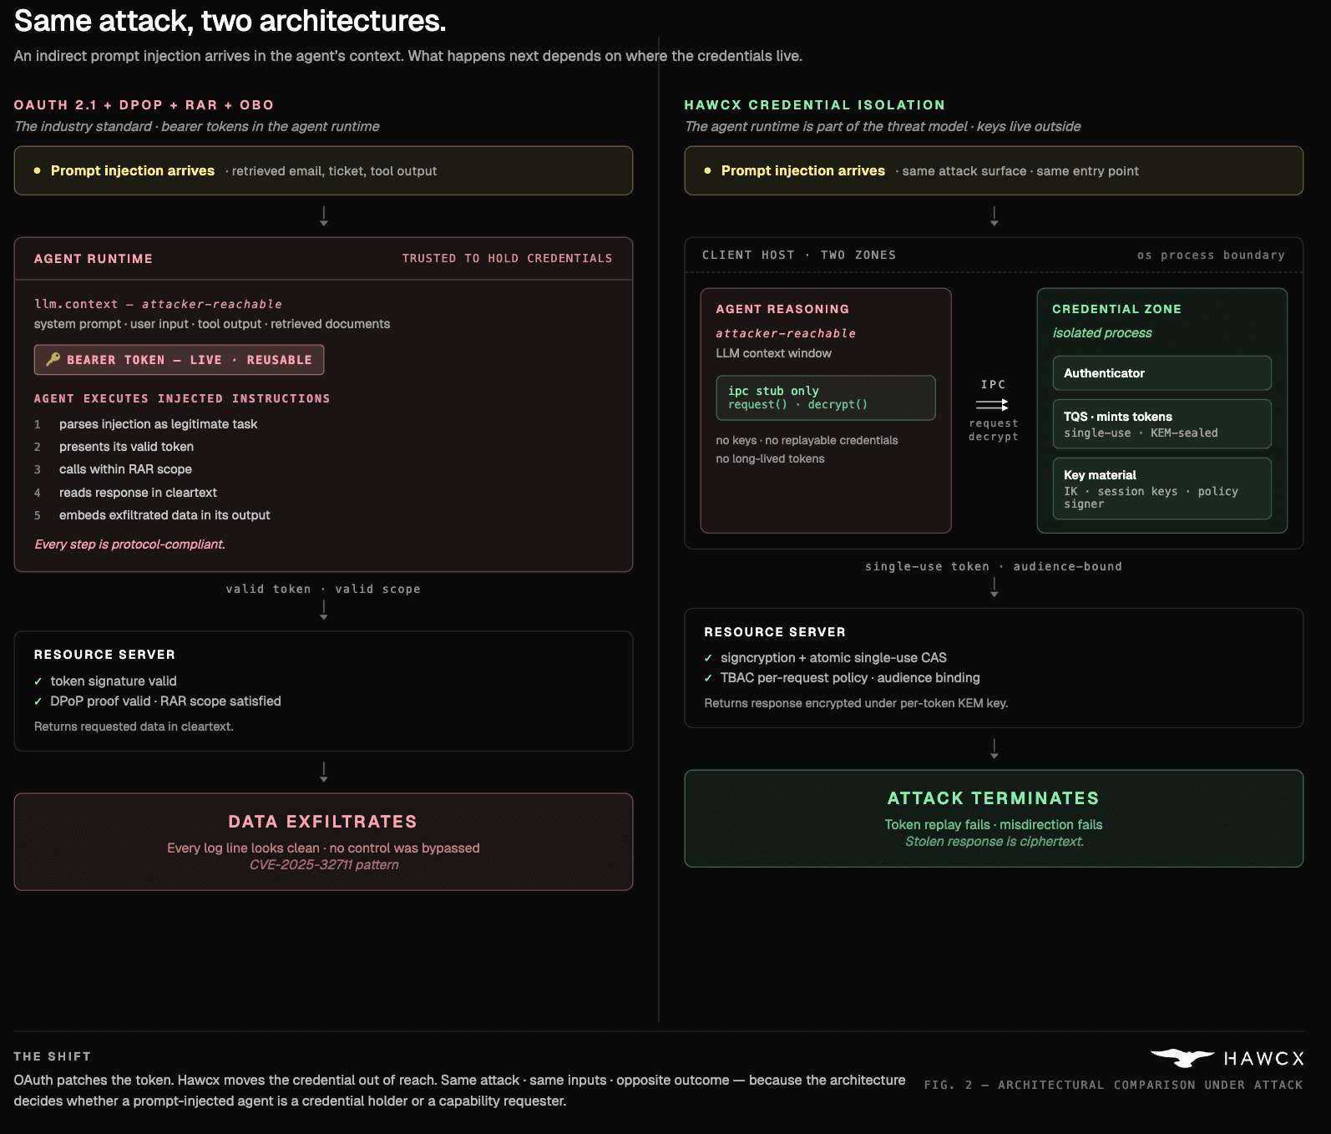
Task: Click the 'valid token · valid scope' label
Action: [x=323, y=590]
